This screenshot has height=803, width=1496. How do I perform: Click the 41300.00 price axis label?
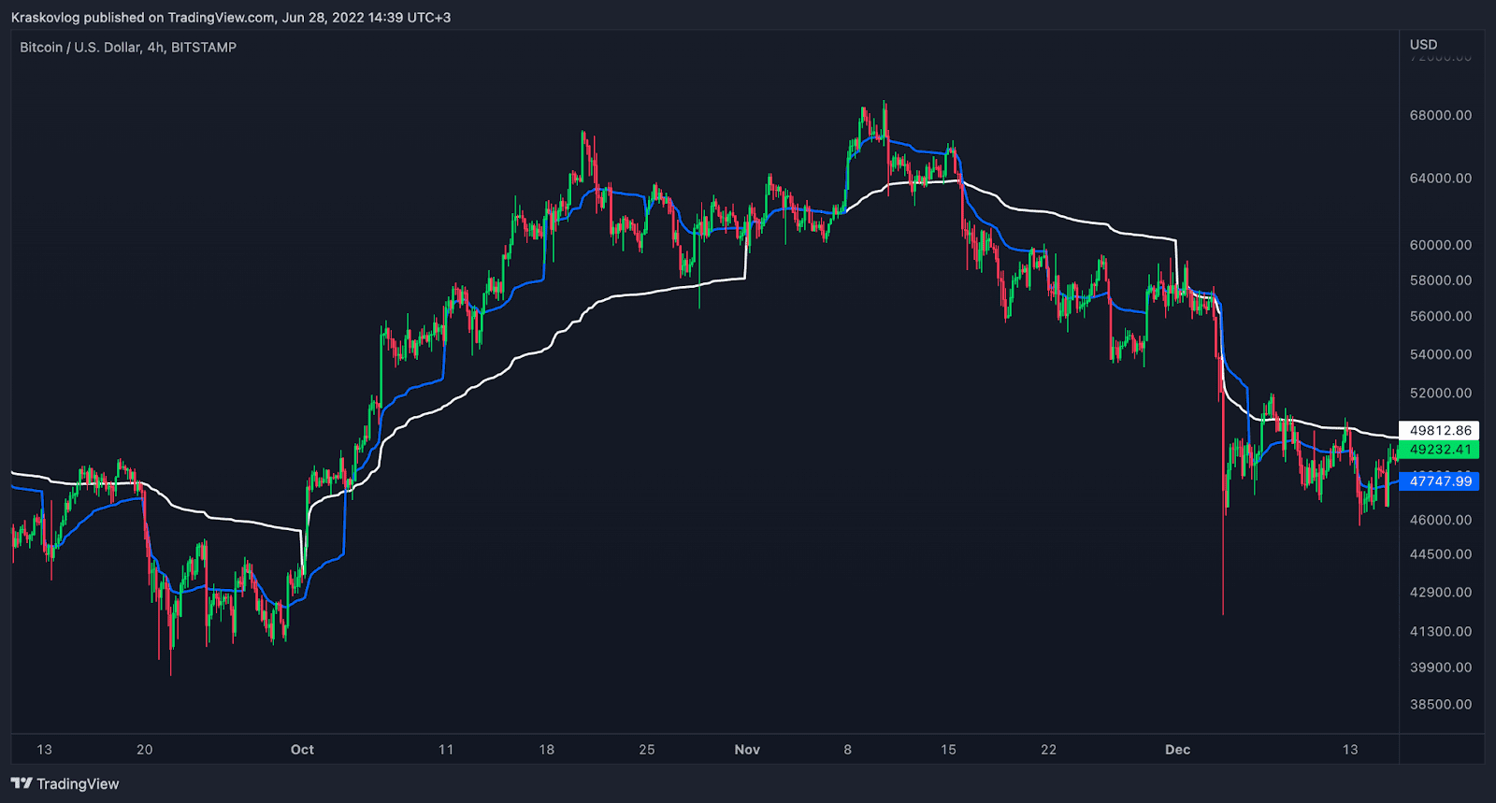pyautogui.click(x=1441, y=632)
